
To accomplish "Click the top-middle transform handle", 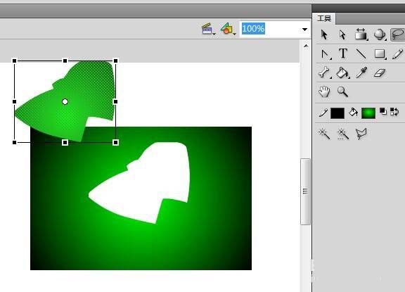I will pos(65,61).
